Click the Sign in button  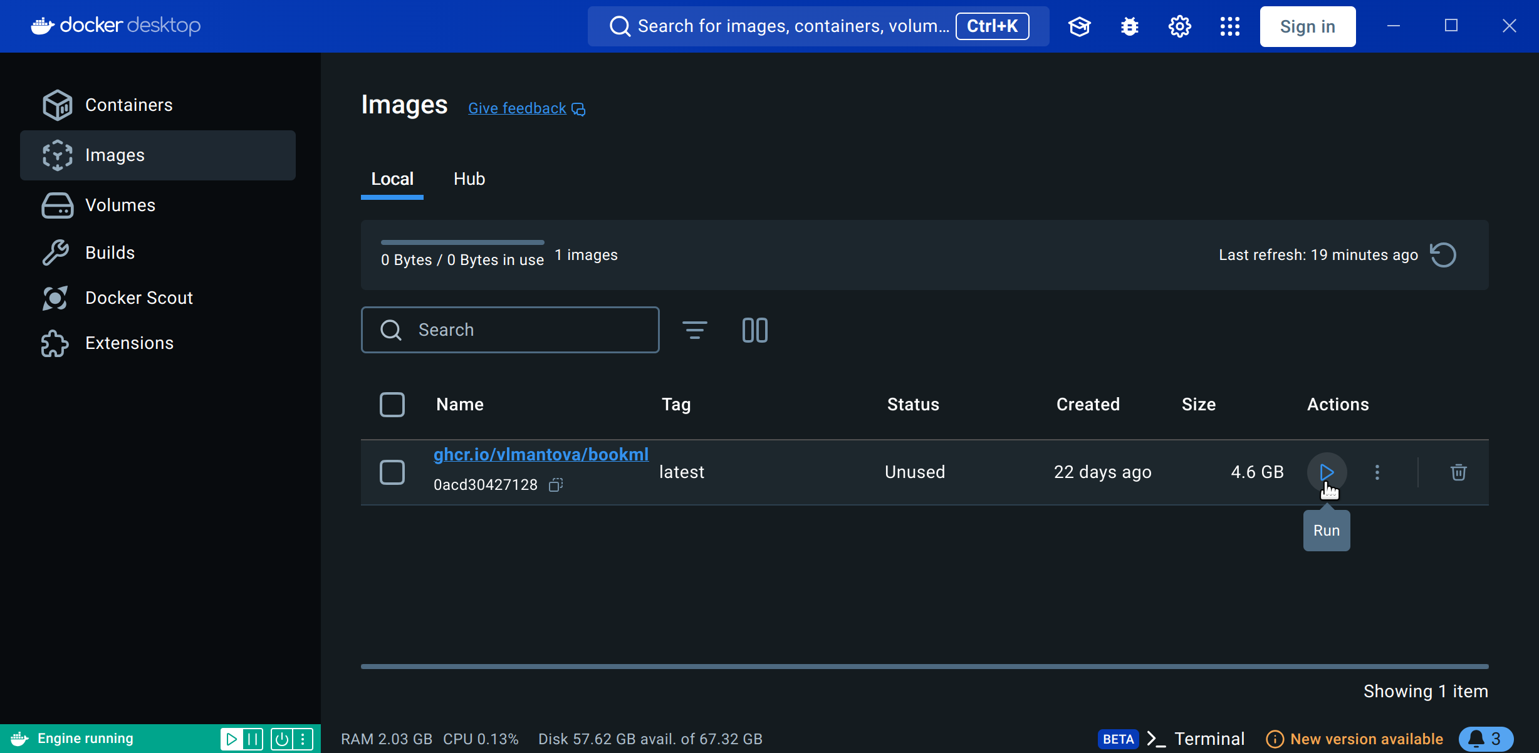pos(1307,26)
